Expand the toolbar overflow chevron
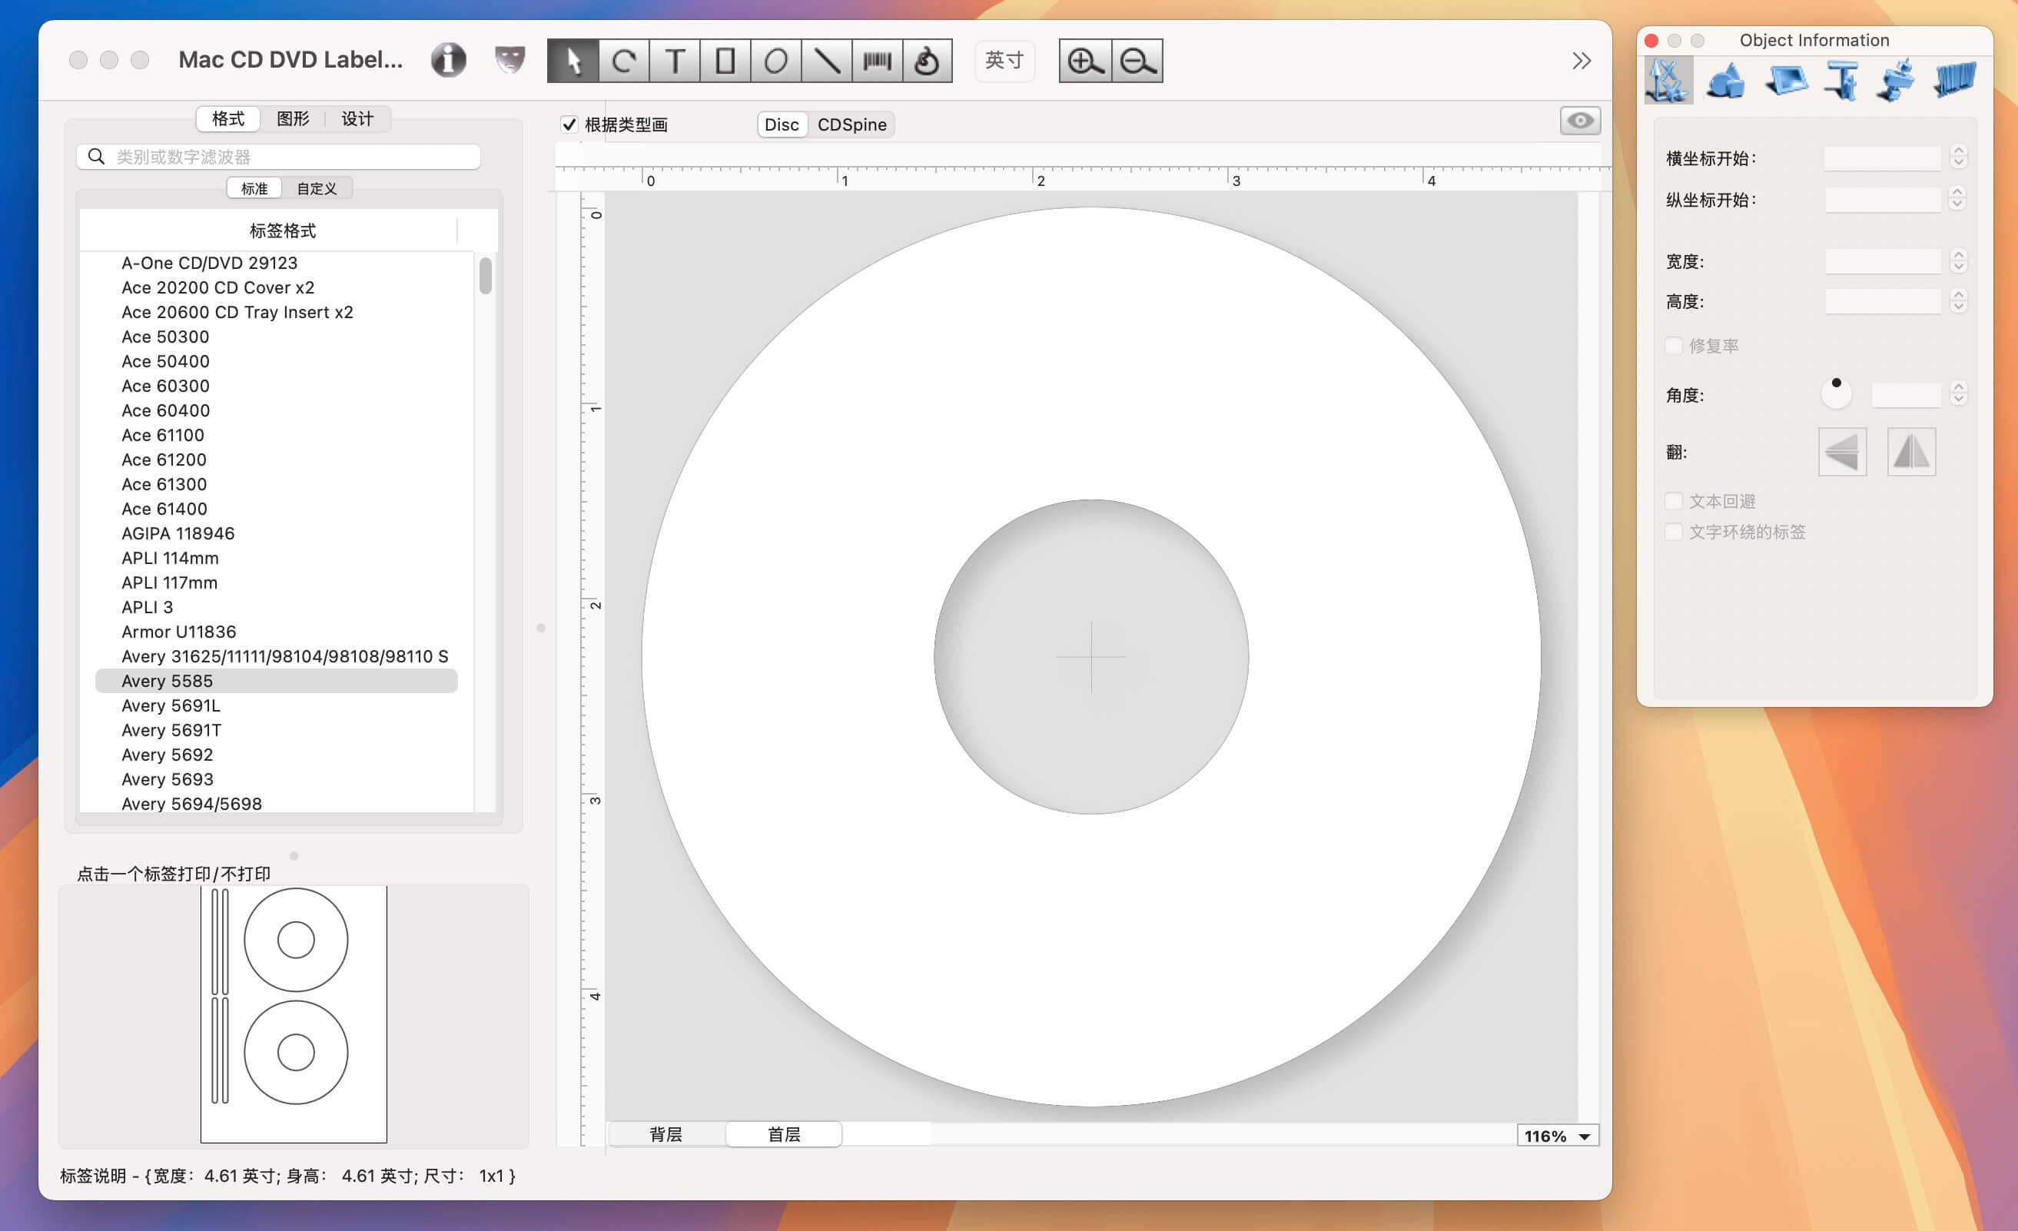The image size is (2018, 1231). (x=1582, y=60)
